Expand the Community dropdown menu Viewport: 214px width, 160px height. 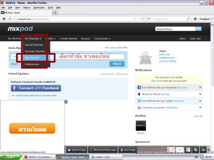pos(102,39)
